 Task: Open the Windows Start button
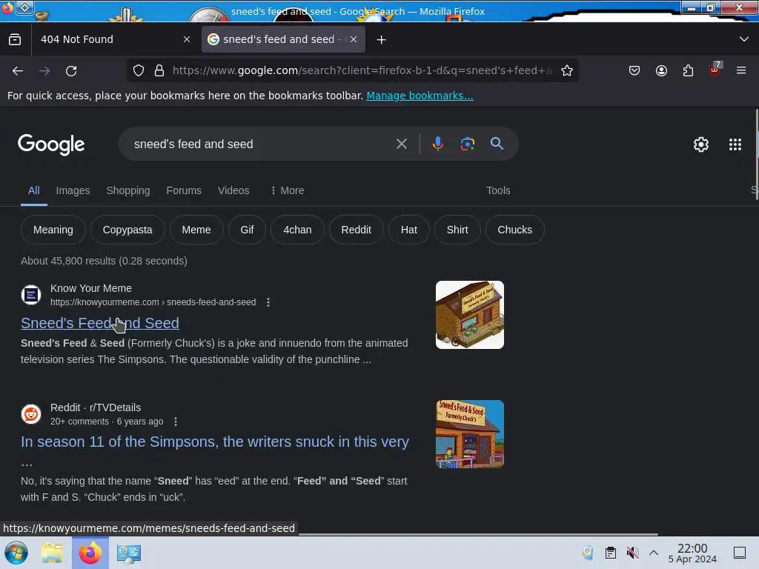click(16, 553)
